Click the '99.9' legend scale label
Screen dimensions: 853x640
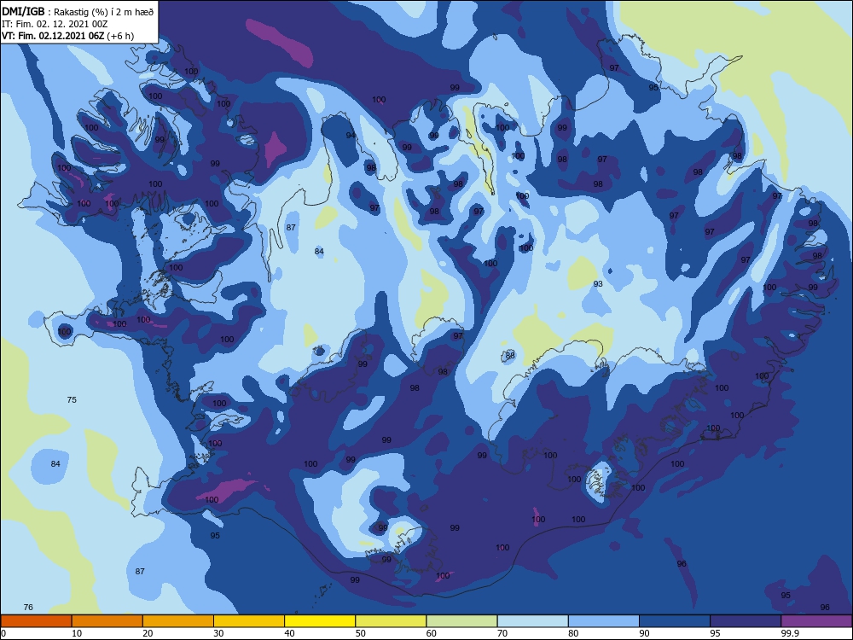click(789, 633)
